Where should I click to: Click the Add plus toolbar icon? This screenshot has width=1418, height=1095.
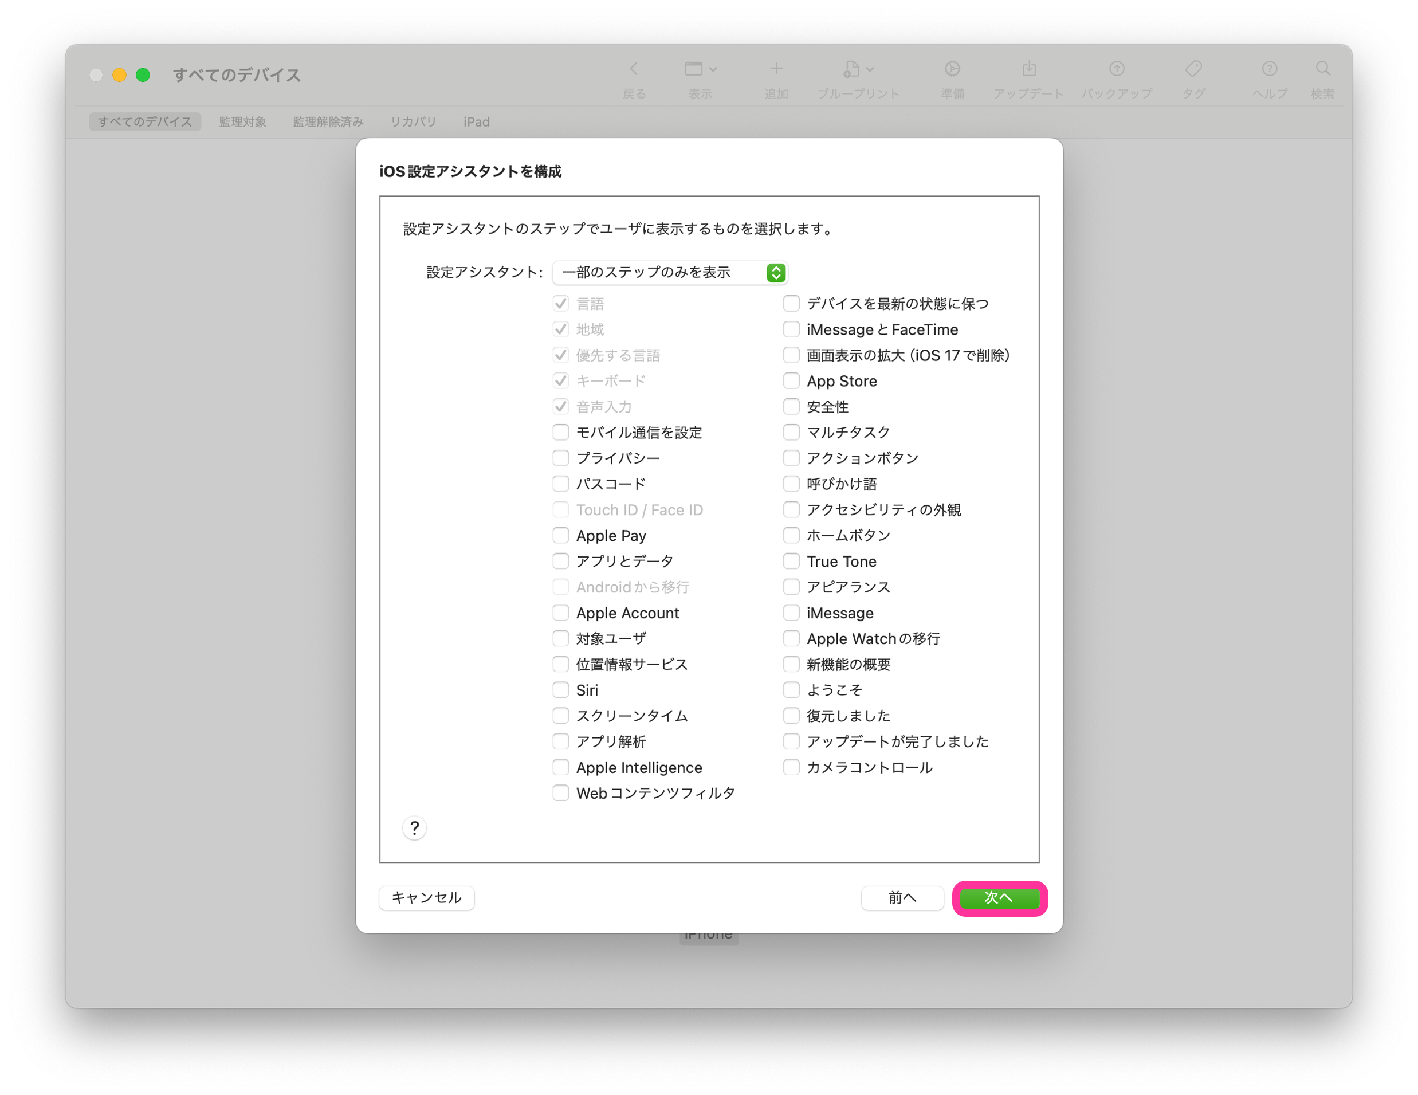point(776,69)
